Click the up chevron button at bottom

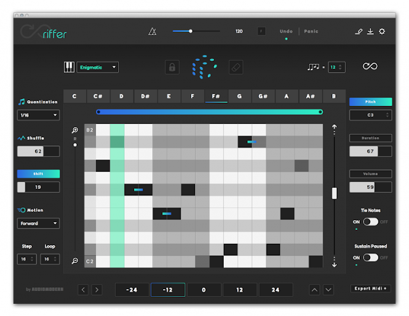(314, 290)
